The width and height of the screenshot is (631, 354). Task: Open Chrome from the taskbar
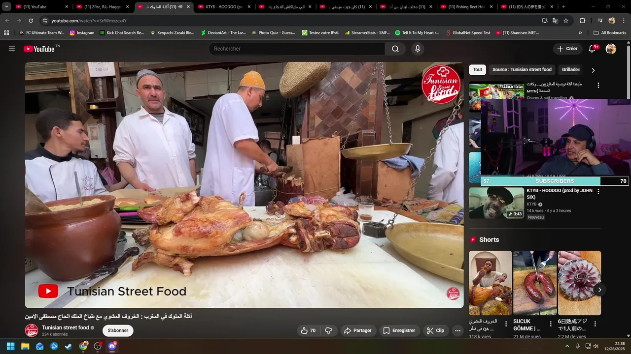83,346
